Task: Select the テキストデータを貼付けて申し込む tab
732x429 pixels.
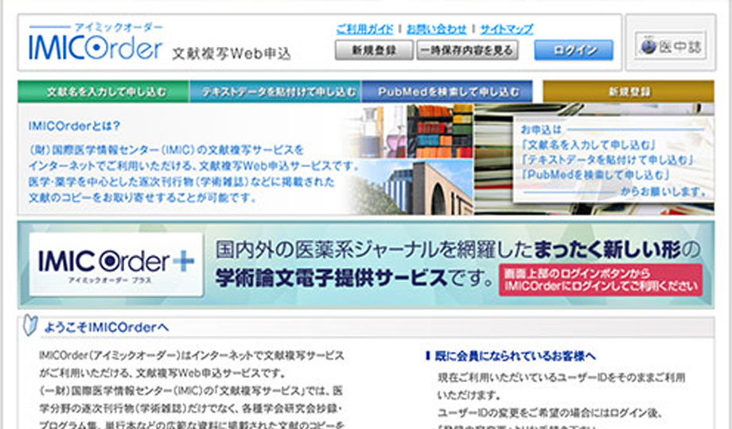Action: coord(275,91)
